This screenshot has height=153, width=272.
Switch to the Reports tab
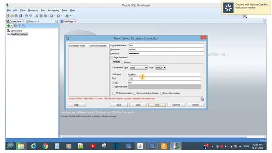click(x=33, y=21)
